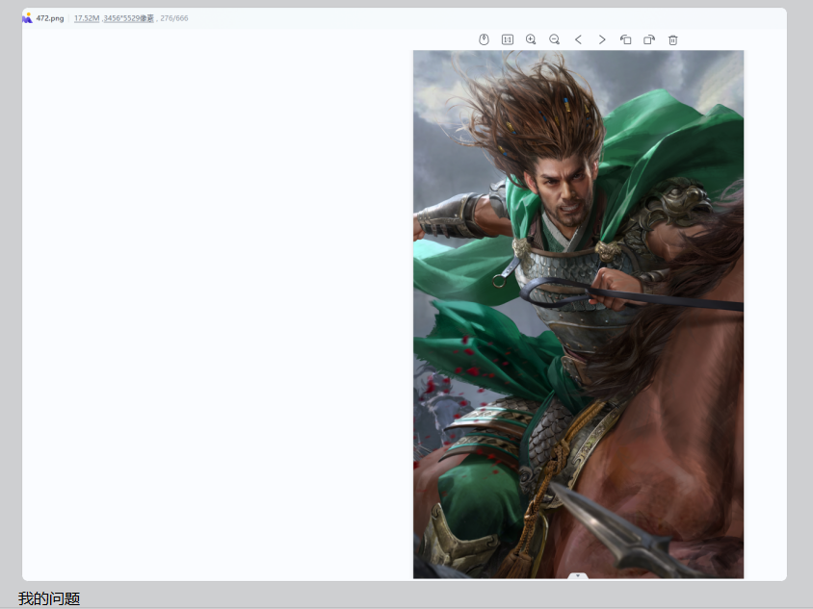
Task: Go to the previous image
Action: click(x=578, y=39)
